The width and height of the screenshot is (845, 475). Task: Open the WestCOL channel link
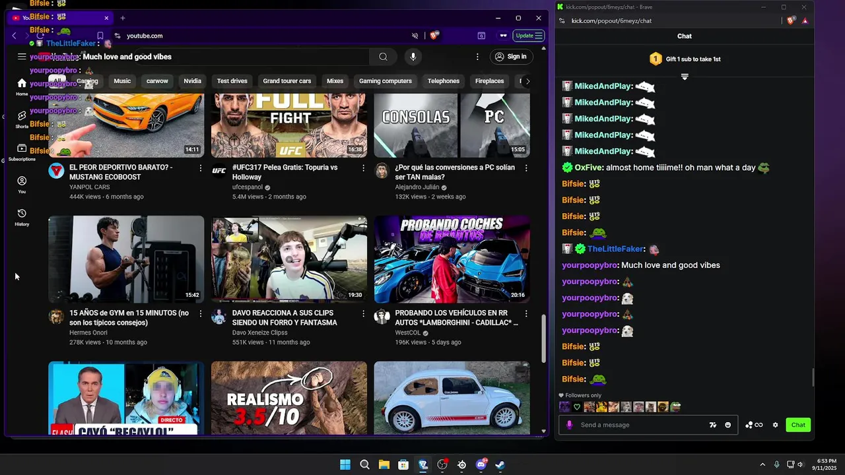point(408,332)
